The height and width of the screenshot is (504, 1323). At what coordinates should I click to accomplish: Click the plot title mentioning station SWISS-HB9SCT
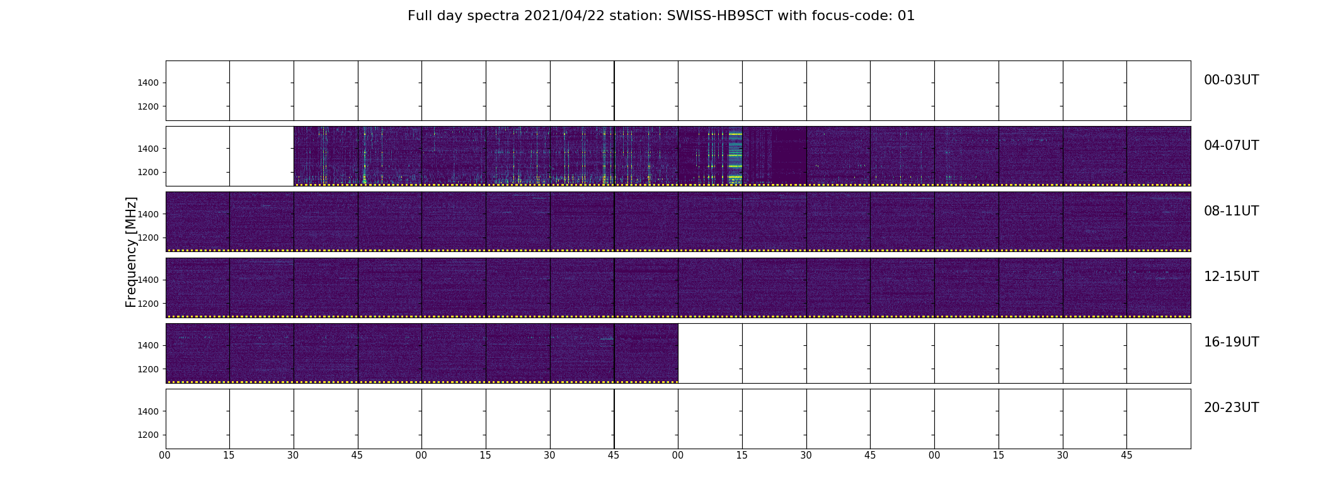point(661,16)
